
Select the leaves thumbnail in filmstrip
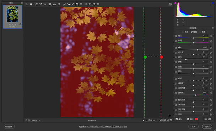12,17
